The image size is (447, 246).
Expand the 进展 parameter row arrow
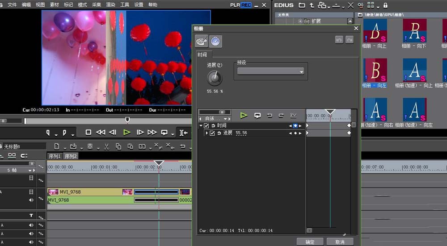[207, 133]
